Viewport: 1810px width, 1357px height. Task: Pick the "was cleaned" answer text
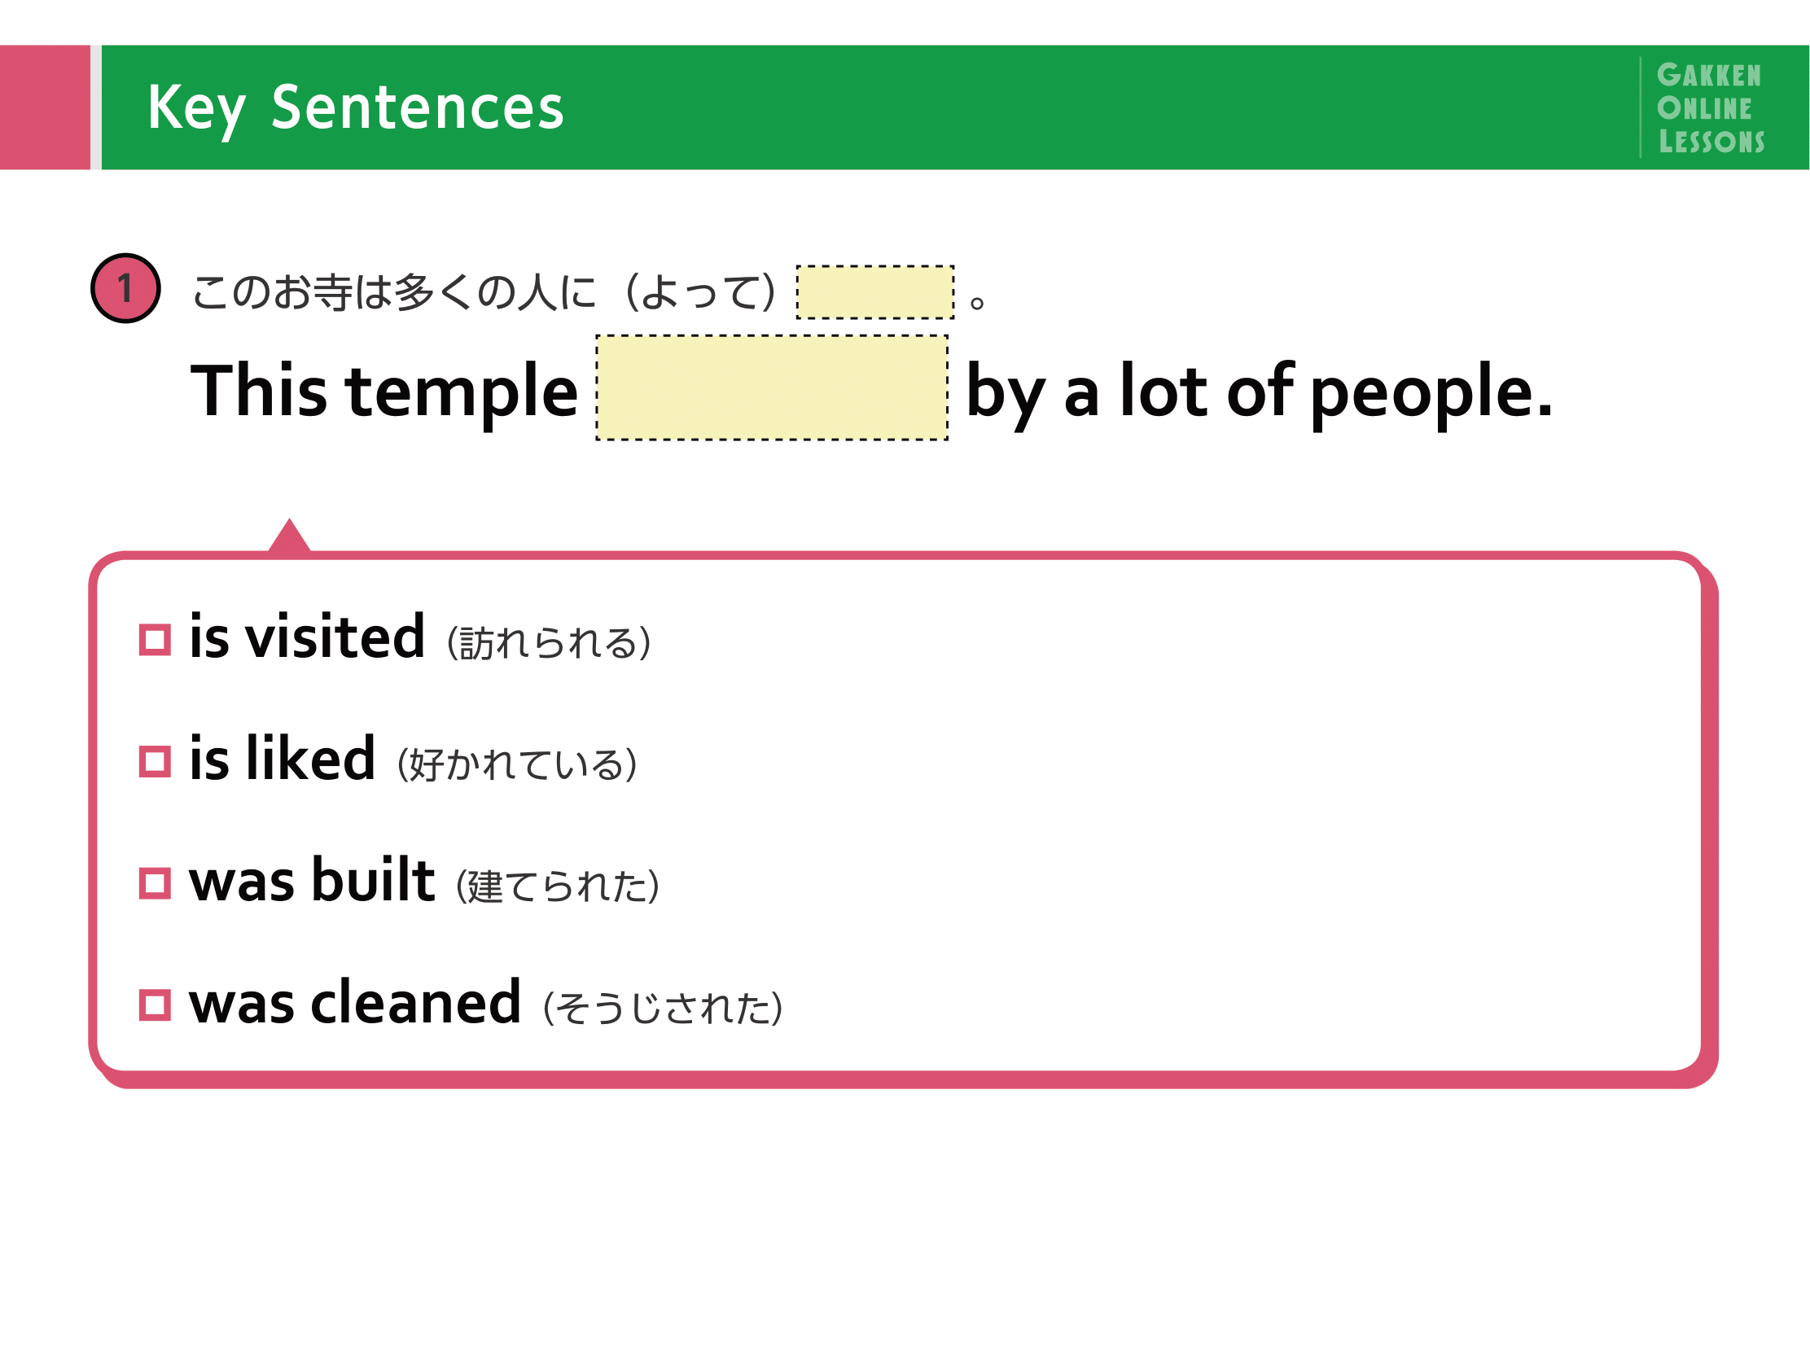[355, 1002]
